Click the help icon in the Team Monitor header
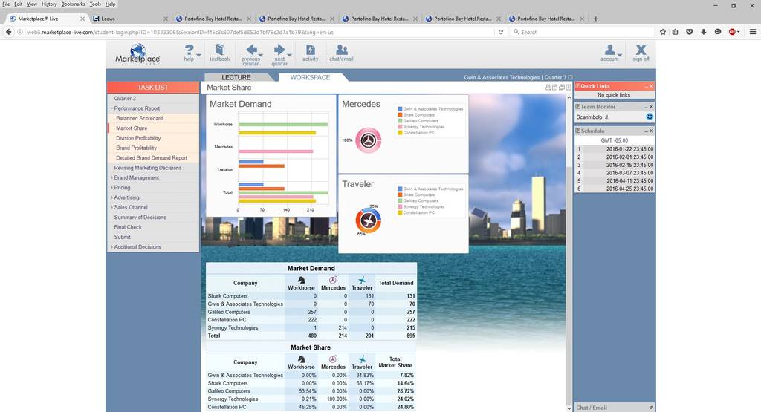Image resolution: width=761 pixels, height=412 pixels. [578, 107]
